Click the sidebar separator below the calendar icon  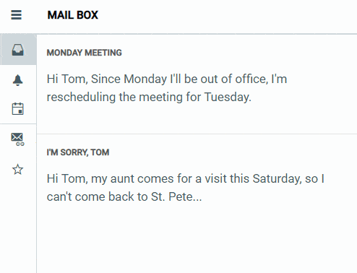pos(18,124)
